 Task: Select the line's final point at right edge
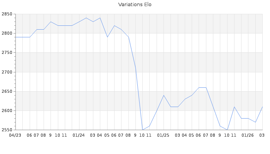[262, 107]
